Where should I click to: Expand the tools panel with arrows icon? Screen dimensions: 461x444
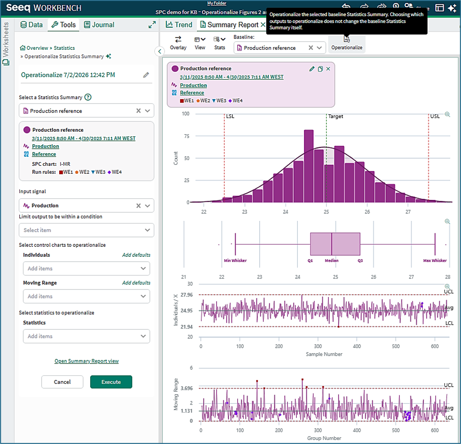(x=152, y=25)
